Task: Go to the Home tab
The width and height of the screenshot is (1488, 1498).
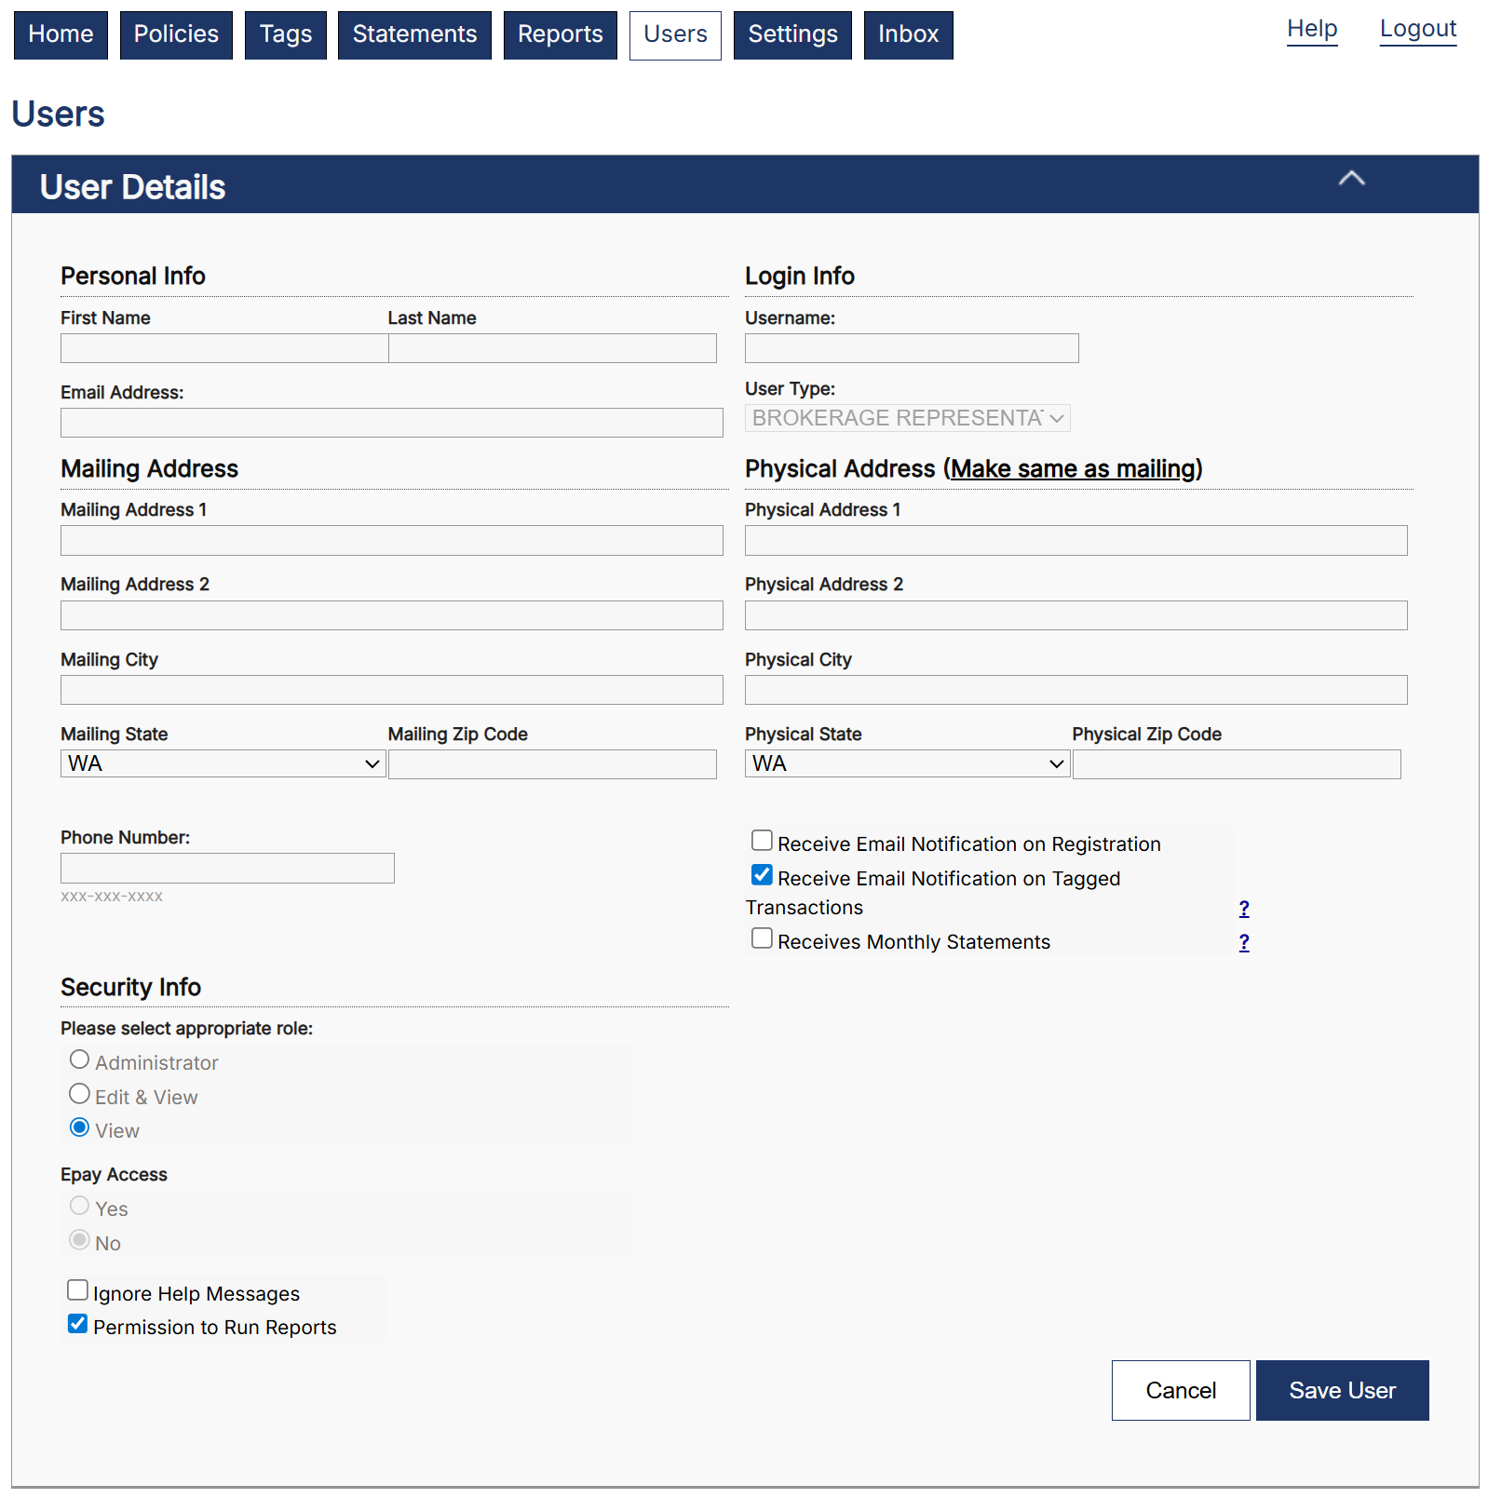Action: (61, 35)
